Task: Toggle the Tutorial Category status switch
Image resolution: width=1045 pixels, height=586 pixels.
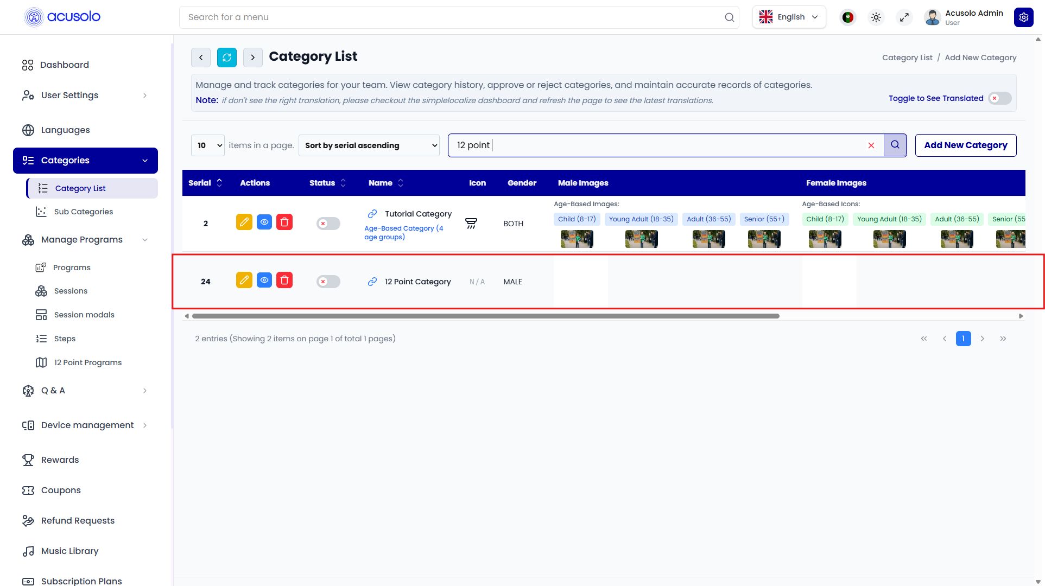Action: tap(328, 224)
